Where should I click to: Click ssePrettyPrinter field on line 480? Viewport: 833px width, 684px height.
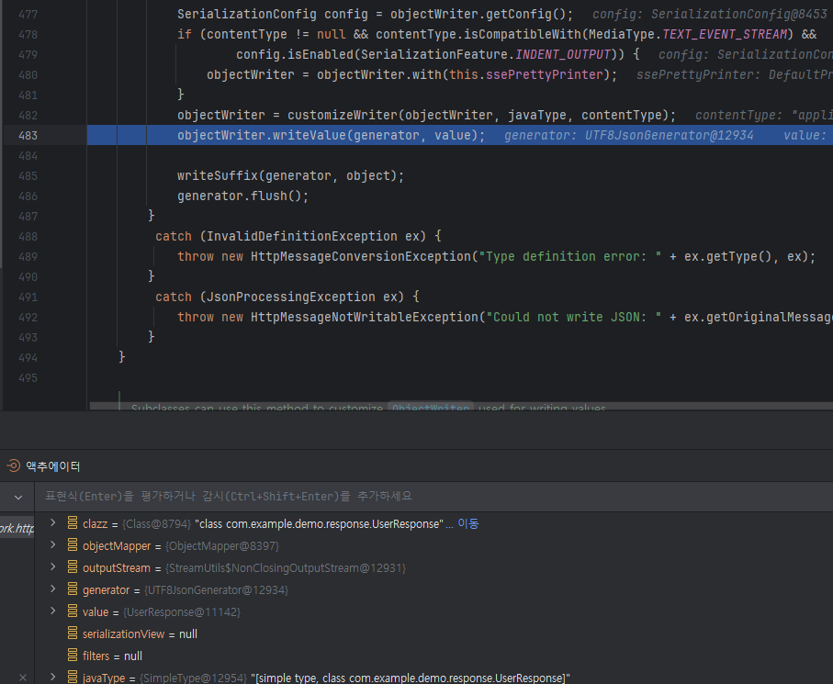pos(544,75)
